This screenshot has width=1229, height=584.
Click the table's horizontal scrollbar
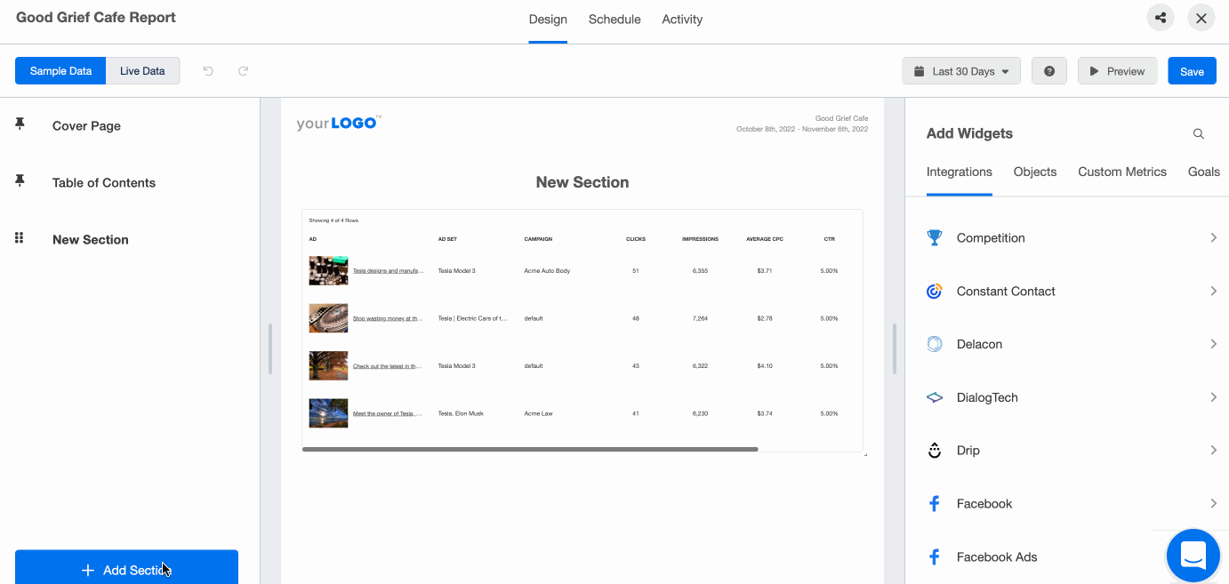(x=530, y=450)
